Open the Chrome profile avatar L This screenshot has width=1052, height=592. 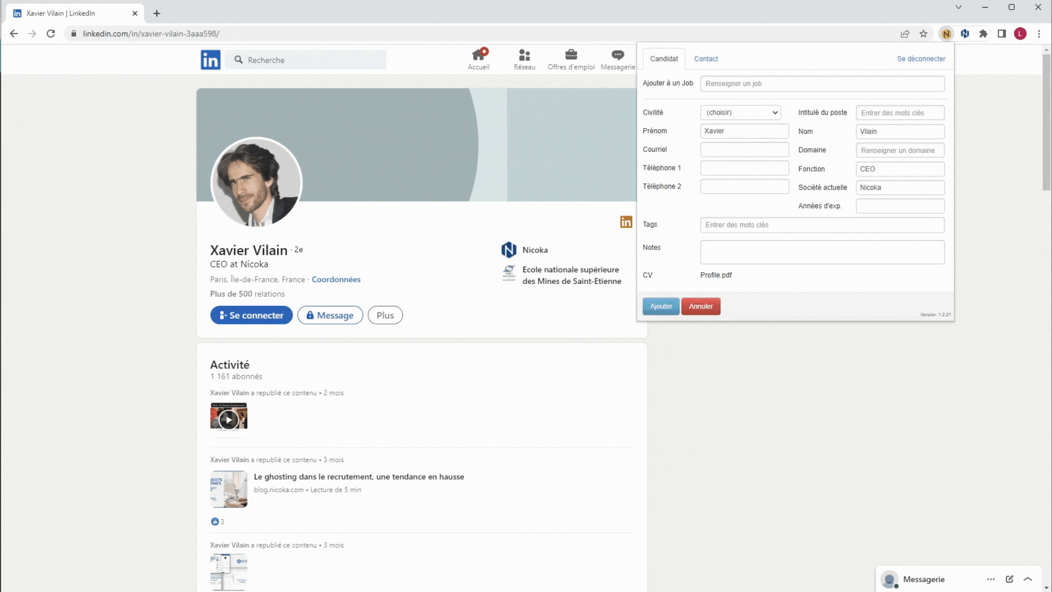click(1020, 33)
